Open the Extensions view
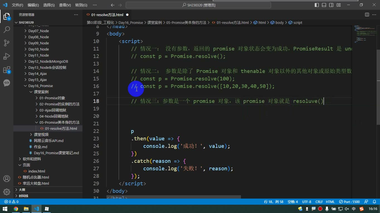Screen dimensions: 380x213 (x=7, y=69)
